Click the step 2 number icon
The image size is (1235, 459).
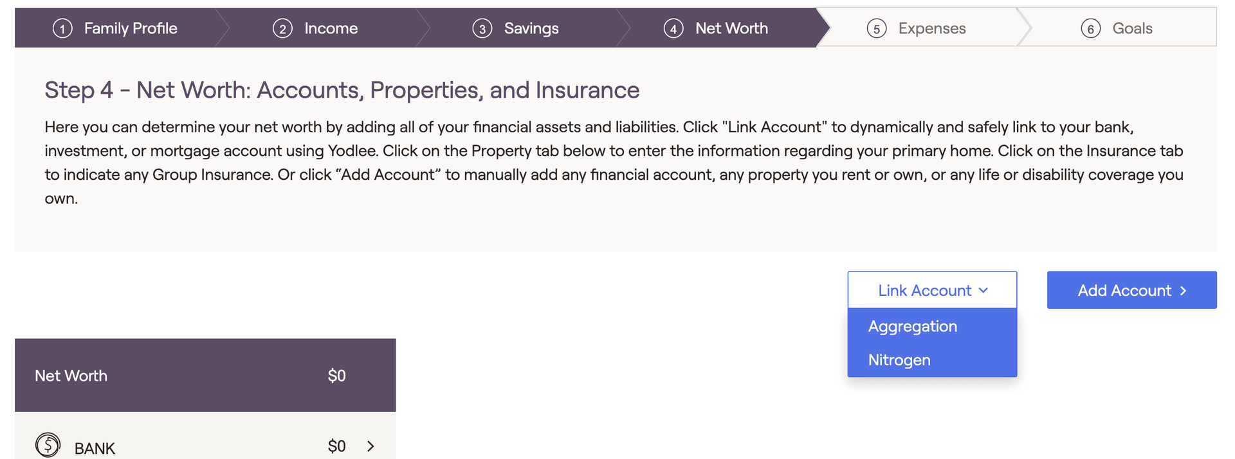click(x=282, y=29)
